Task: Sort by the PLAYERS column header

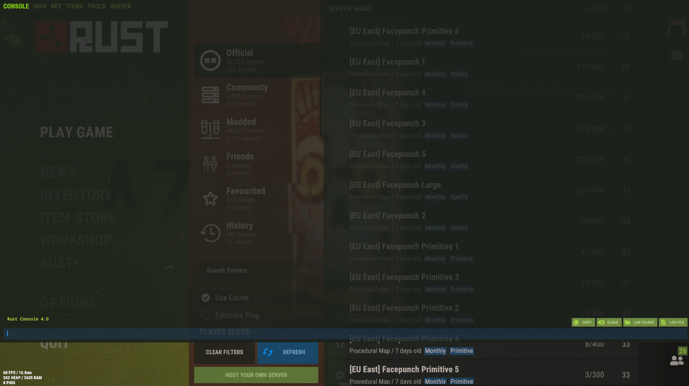Action: 593,9
